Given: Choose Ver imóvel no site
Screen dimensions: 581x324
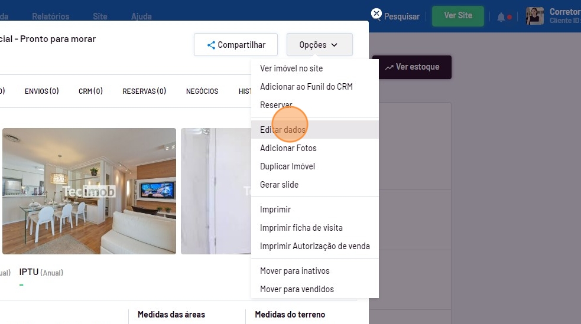Looking at the screenshot, I should coord(291,68).
